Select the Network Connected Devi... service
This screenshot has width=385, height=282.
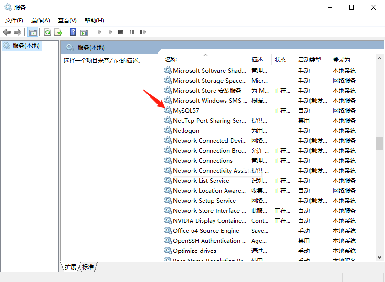pyautogui.click(x=209, y=140)
